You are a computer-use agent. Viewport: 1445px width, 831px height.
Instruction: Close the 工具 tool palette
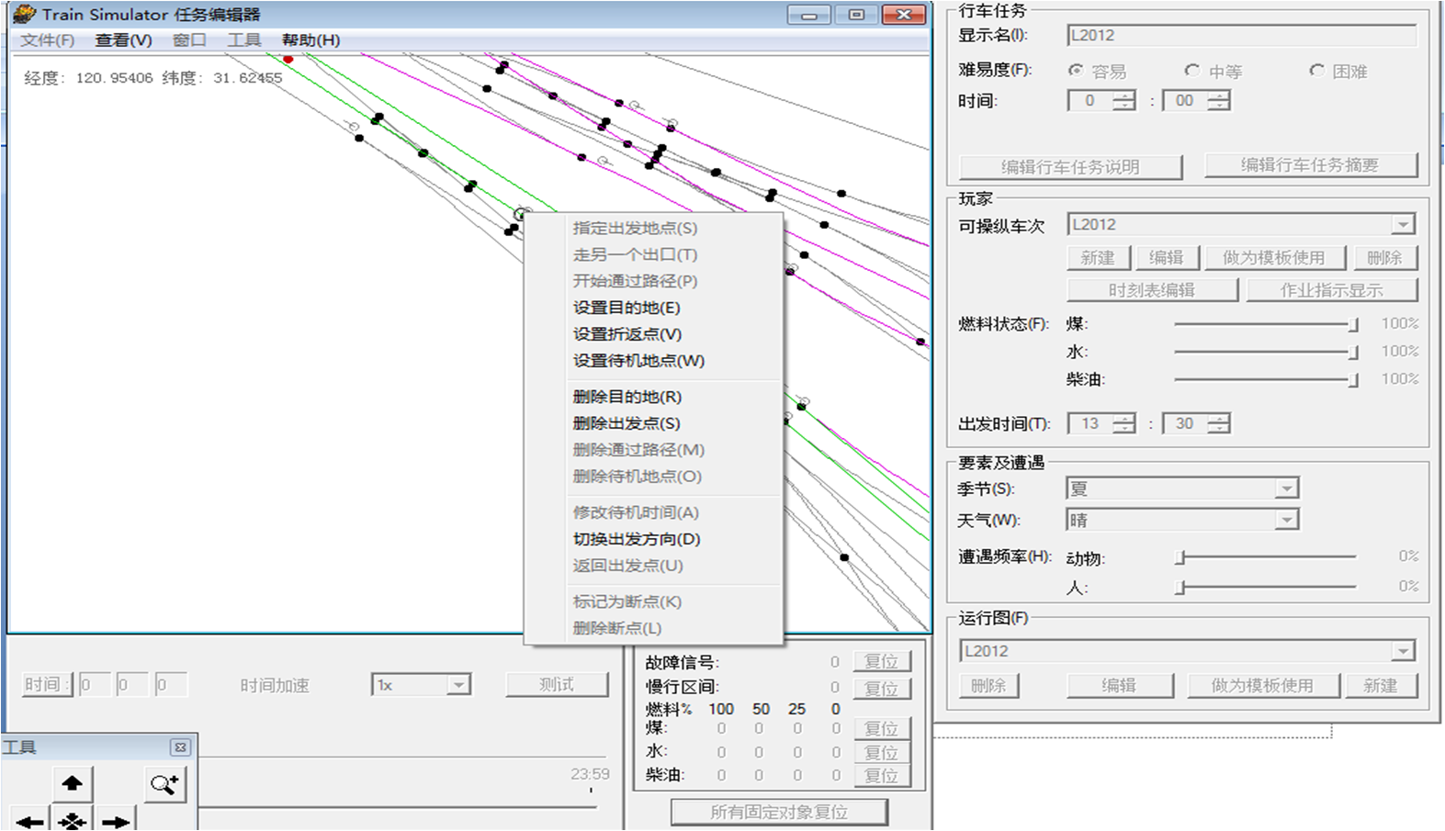coord(180,747)
